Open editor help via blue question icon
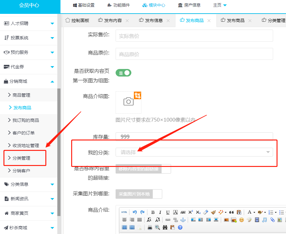This screenshot has height=234, width=286. click(x=180, y=227)
